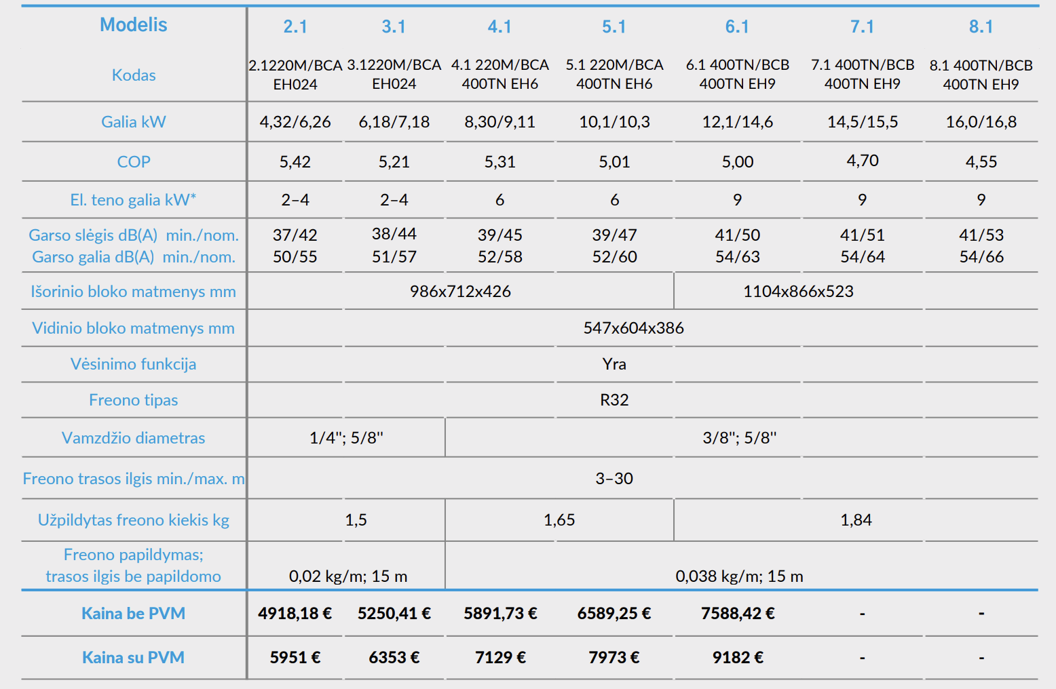Click COP value 4,70
This screenshot has width=1056, height=689.
point(863,161)
